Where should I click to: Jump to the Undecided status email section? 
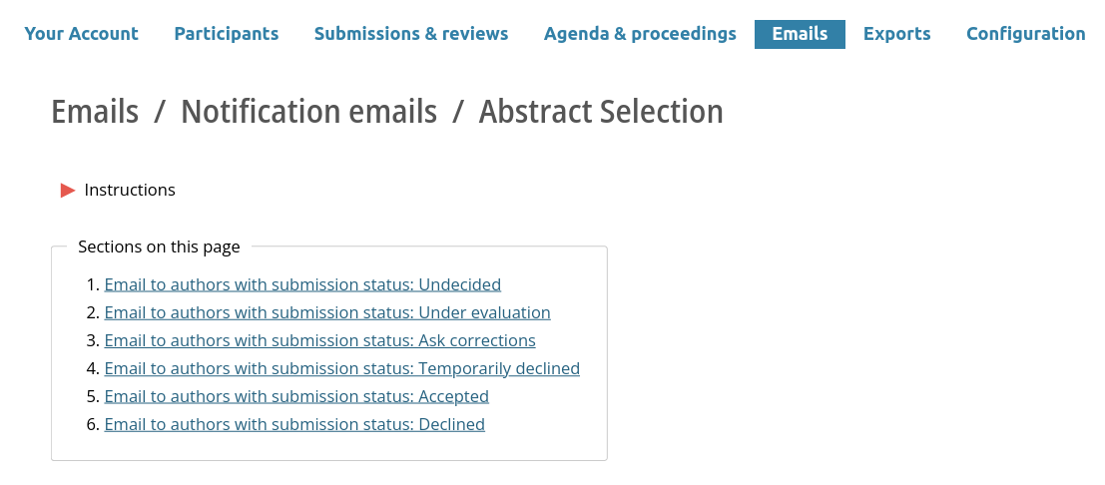pos(302,284)
